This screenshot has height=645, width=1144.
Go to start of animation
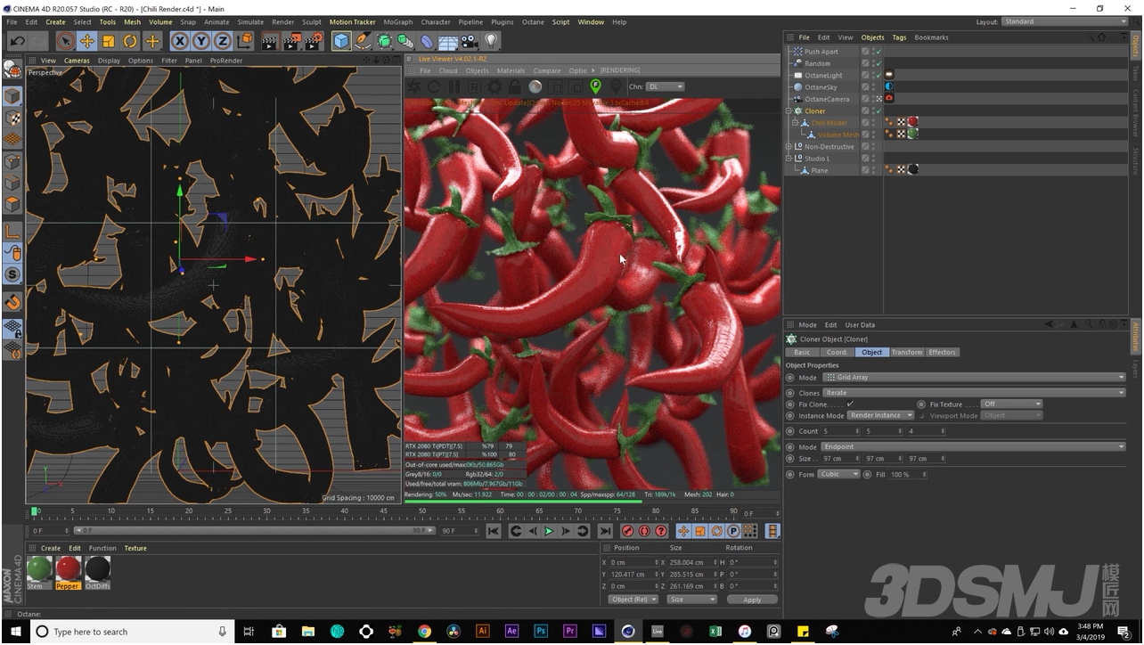point(493,531)
